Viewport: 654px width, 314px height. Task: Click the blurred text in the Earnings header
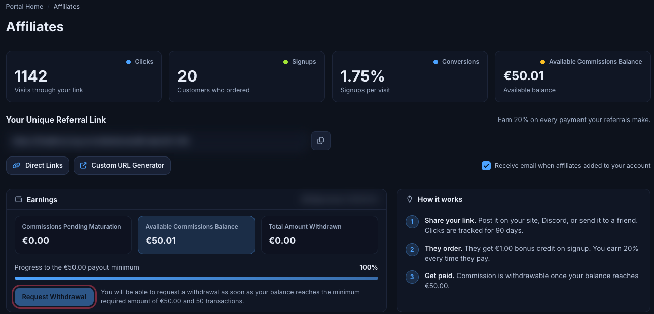339,199
